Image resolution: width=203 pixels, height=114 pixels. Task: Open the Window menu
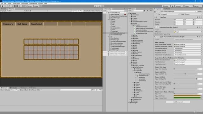(40, 3)
